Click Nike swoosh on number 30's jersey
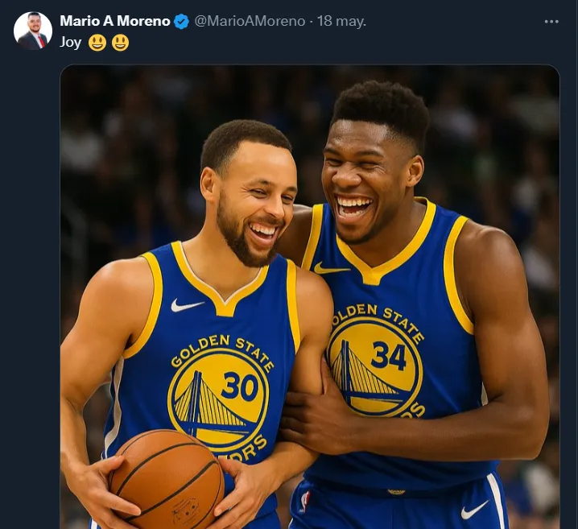The width and height of the screenshot is (578, 529). coord(187,305)
